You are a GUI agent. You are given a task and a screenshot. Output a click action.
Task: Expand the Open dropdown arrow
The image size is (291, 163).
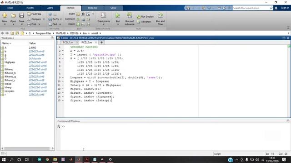pos(13,24)
